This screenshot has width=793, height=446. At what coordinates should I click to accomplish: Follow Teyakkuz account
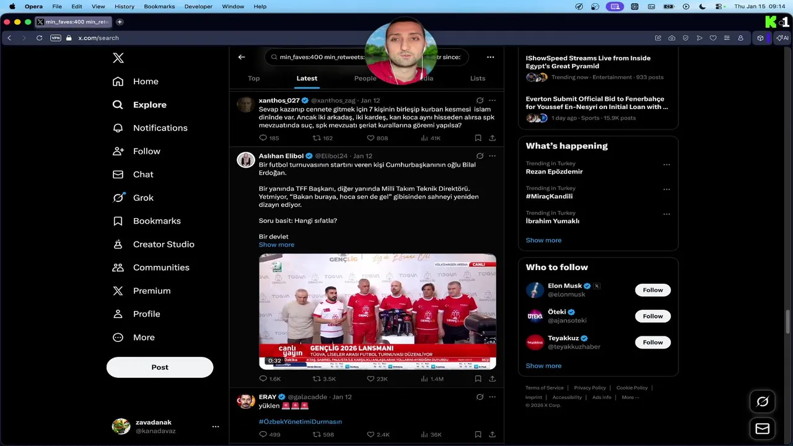pyautogui.click(x=652, y=342)
